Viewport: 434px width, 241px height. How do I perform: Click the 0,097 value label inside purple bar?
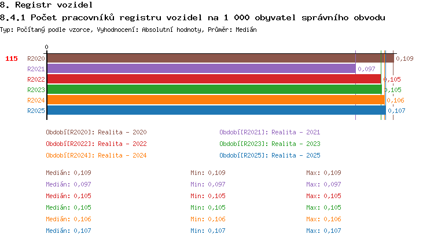click(366, 69)
